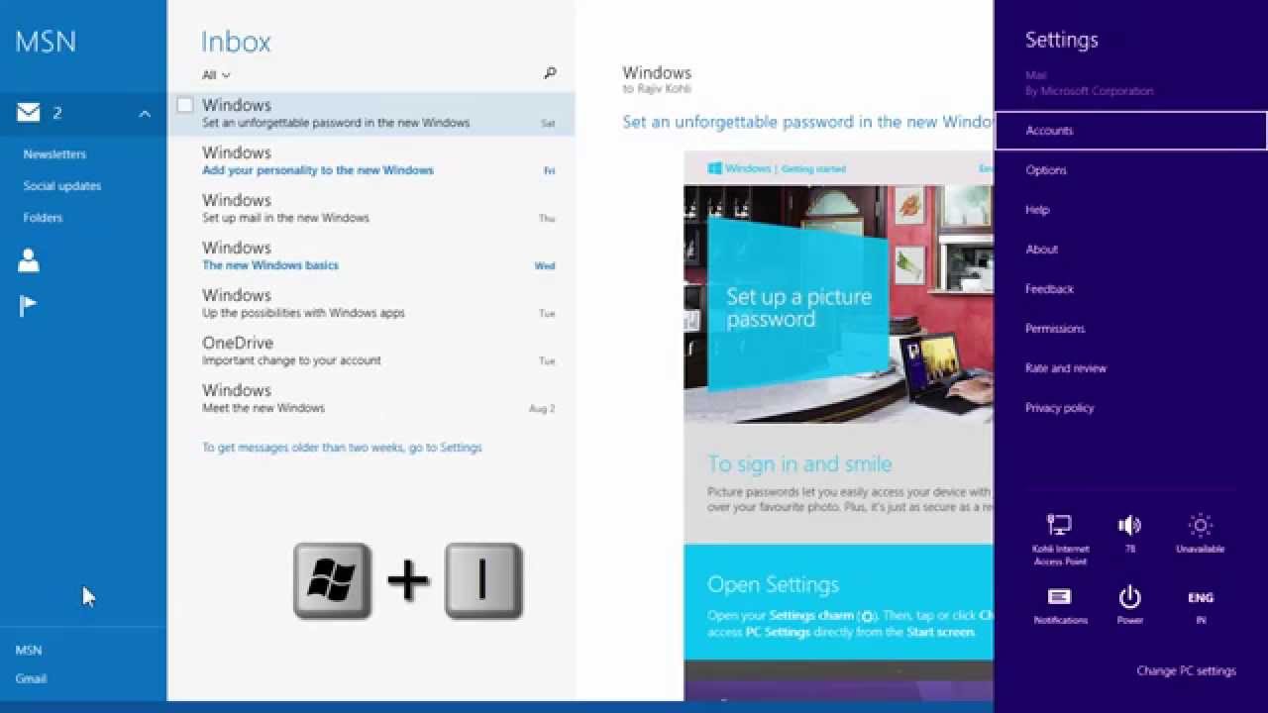1268x713 pixels.
Task: Switch to the Gmail account
Action: click(x=31, y=678)
